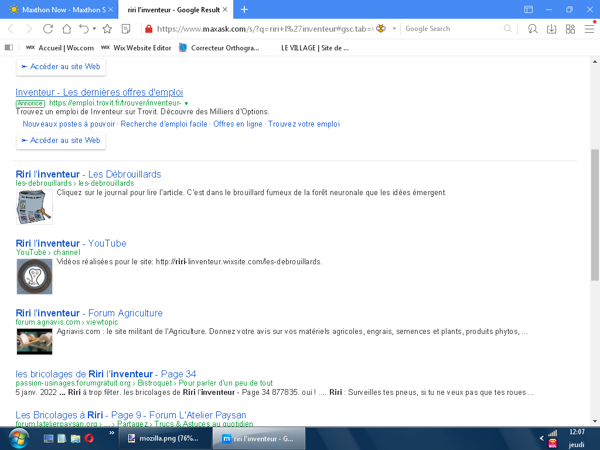The image size is (600, 450).
Task: Click the Agriavis forum thumbnail
Action: (x=35, y=342)
